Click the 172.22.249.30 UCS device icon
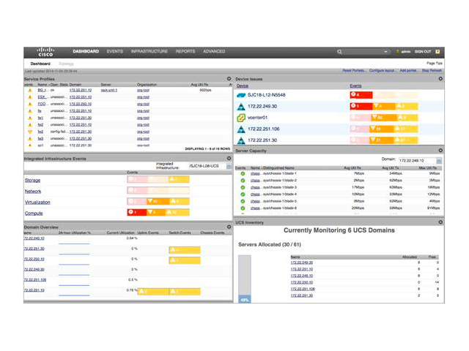Viewport: 469px width, 351px height. pyautogui.click(x=241, y=107)
